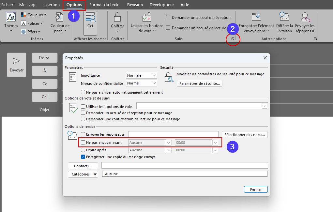Image resolution: width=333 pixels, height=212 pixels.
Task: Open Couleur de page icon
Action: (59, 17)
